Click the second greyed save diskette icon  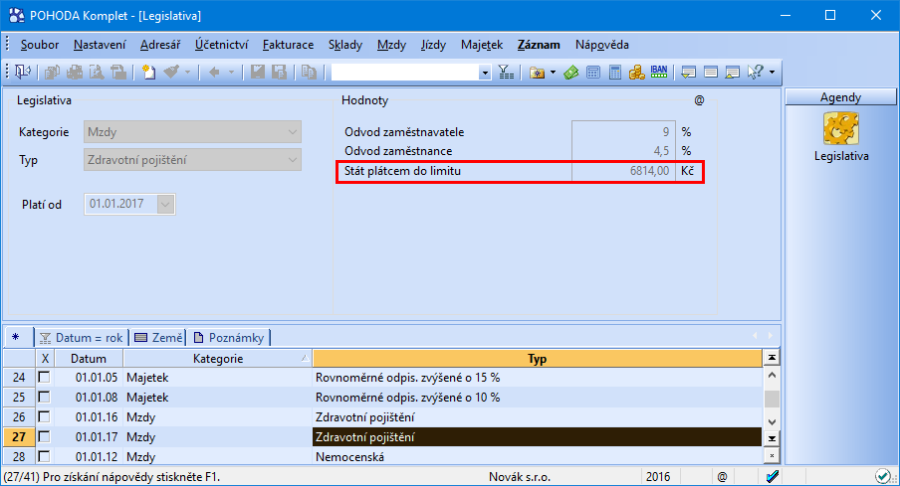280,73
